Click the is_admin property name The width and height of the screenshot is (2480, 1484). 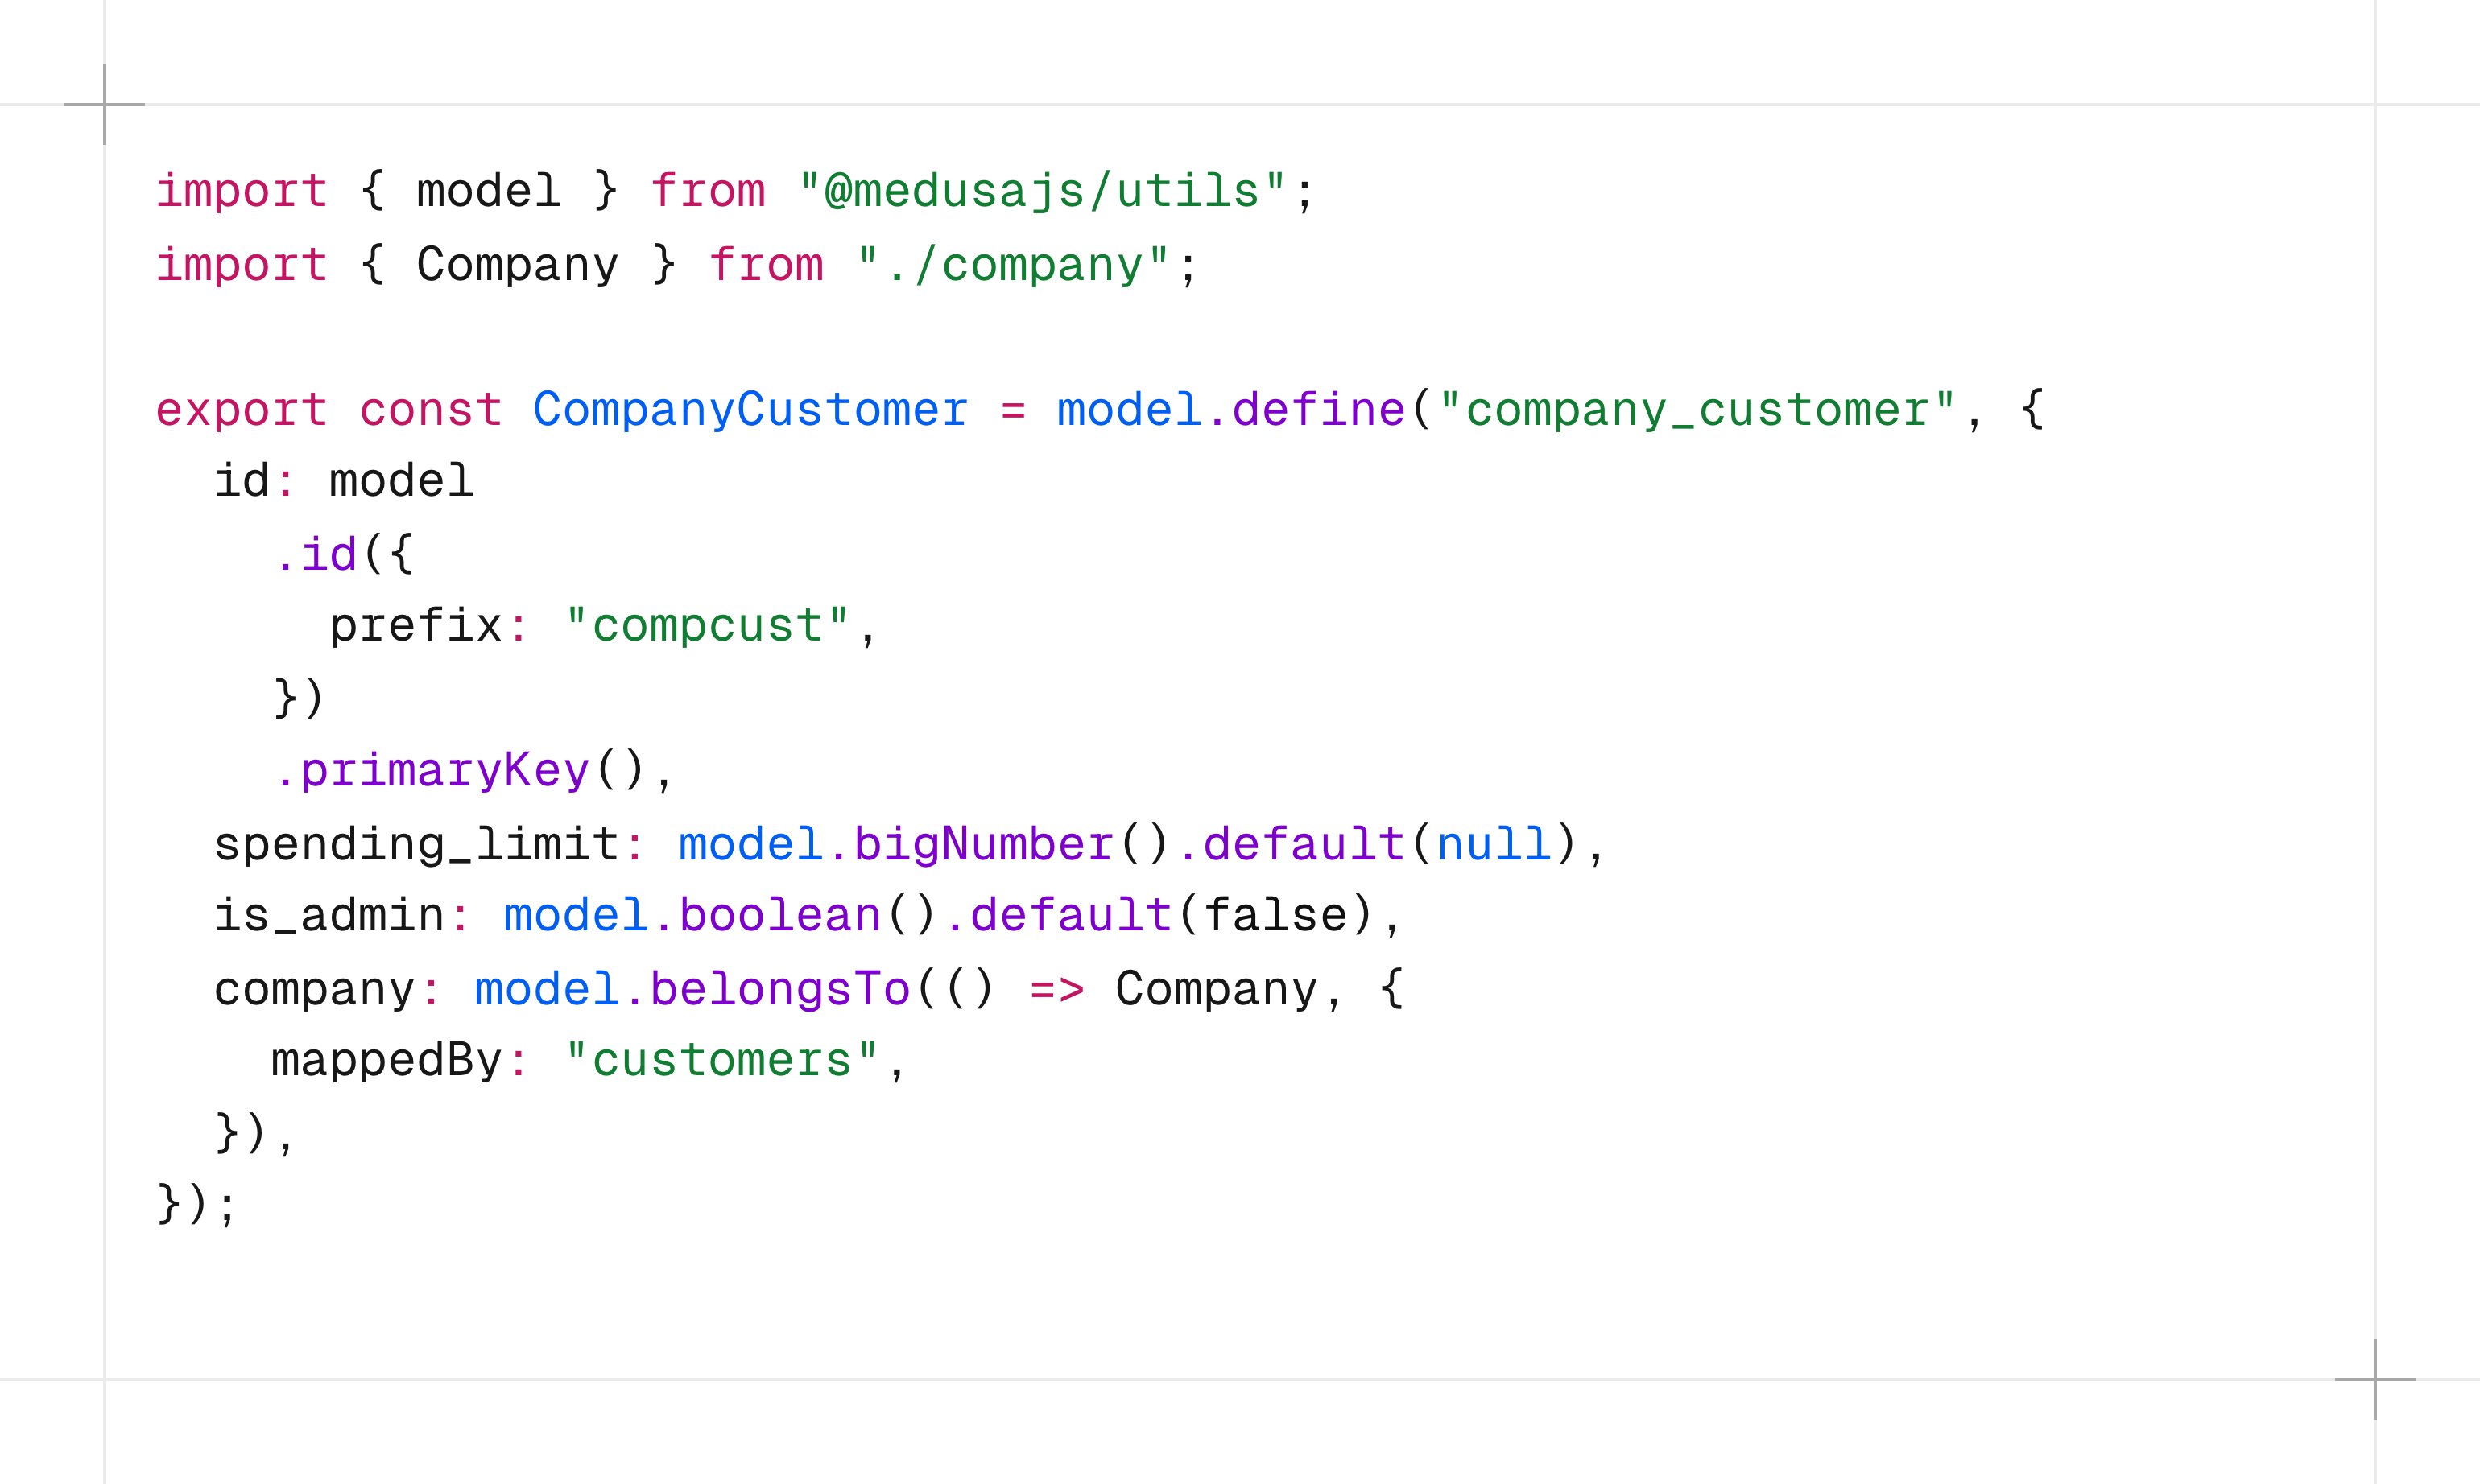pos(329,916)
